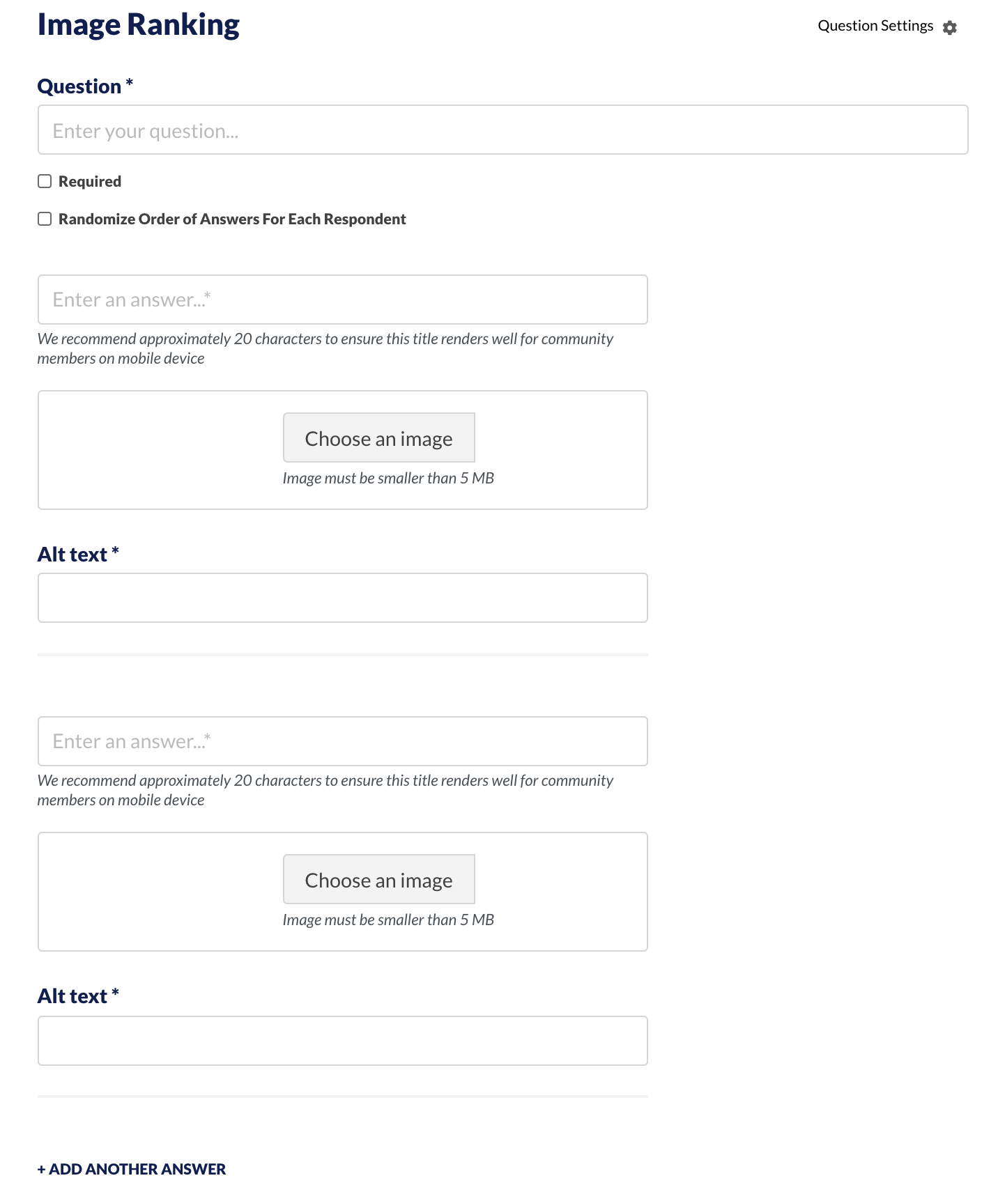The width and height of the screenshot is (998, 1201).
Task: Select the second 'Enter an answer...' field
Action: pos(342,741)
